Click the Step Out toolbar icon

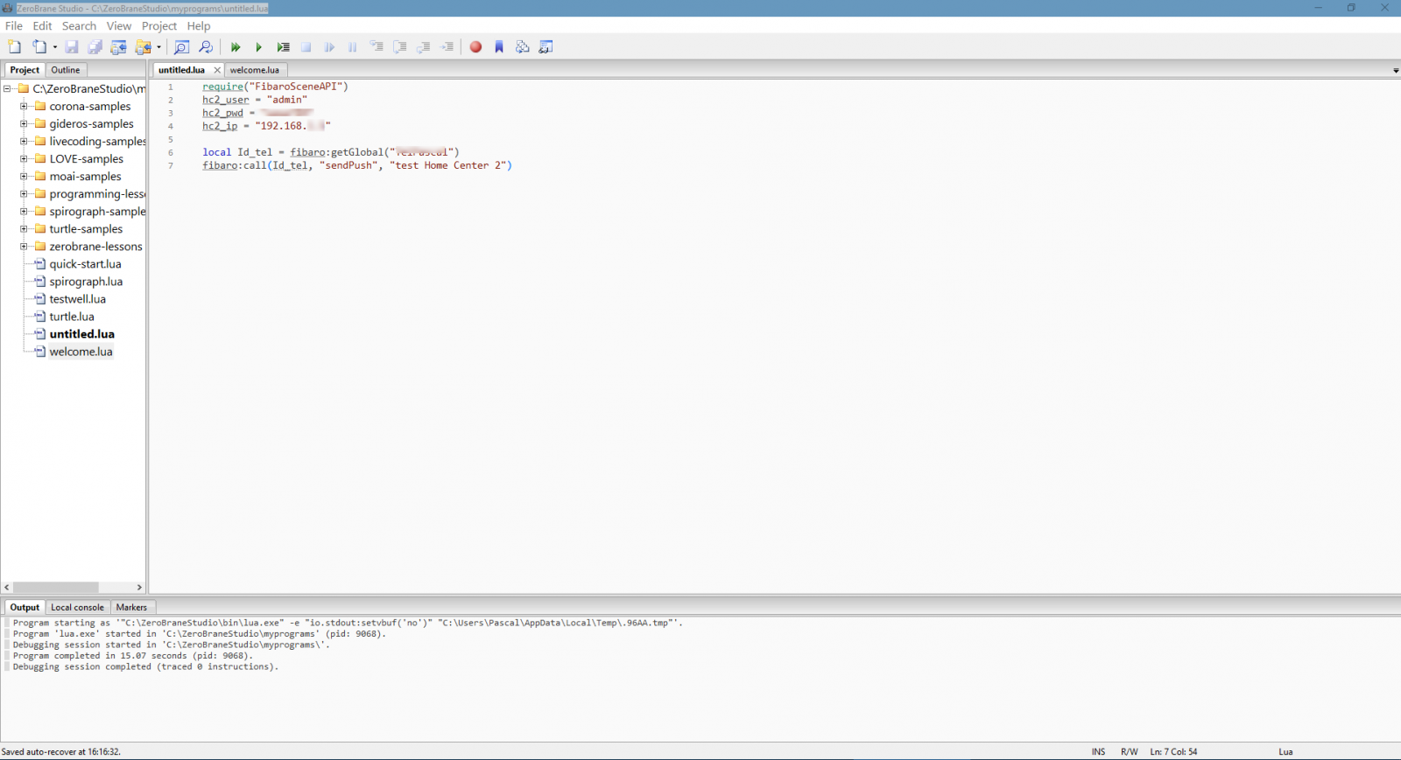click(424, 47)
